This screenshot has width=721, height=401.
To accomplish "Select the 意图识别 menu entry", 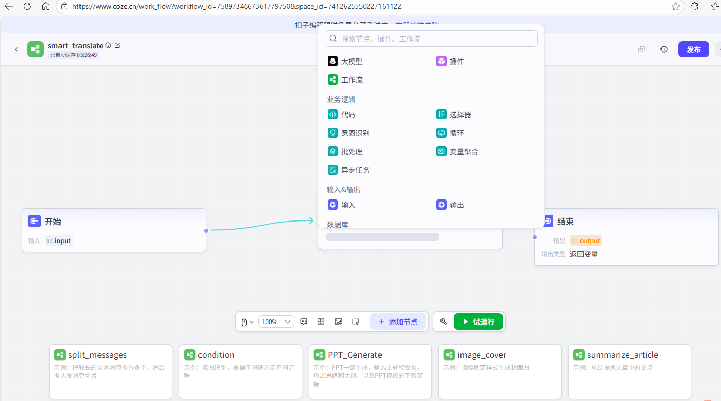I will coord(349,133).
